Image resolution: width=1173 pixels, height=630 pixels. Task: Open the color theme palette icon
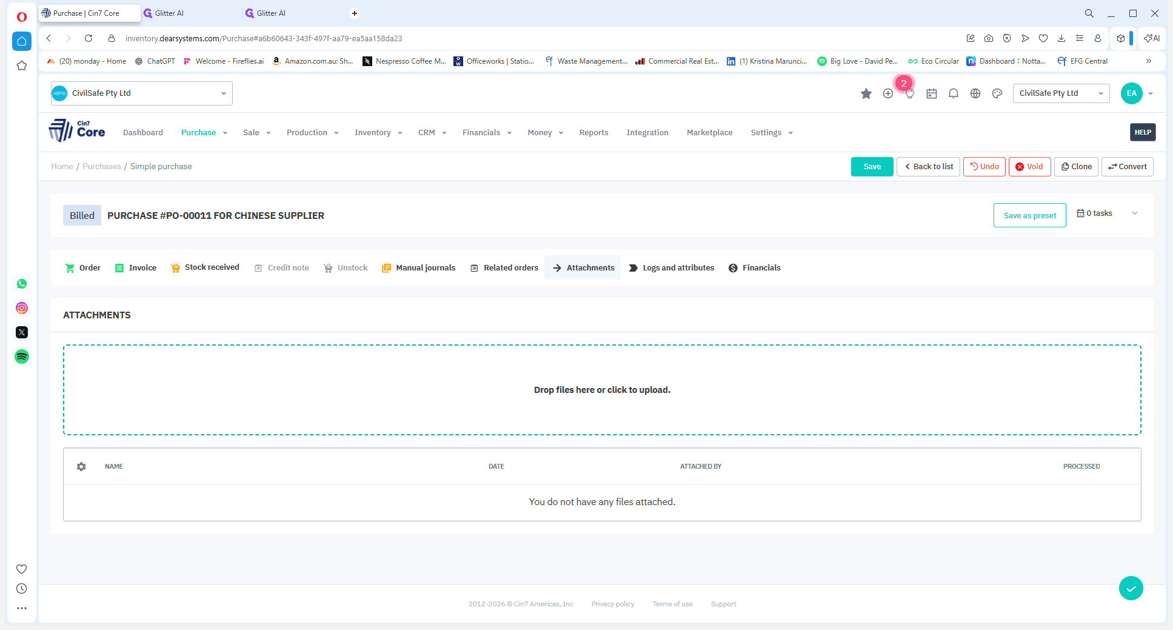(997, 93)
